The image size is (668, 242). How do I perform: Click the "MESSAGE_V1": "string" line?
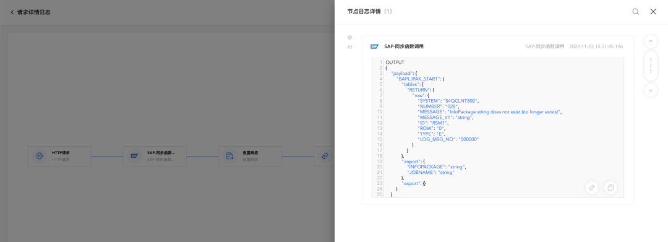pyautogui.click(x=445, y=117)
